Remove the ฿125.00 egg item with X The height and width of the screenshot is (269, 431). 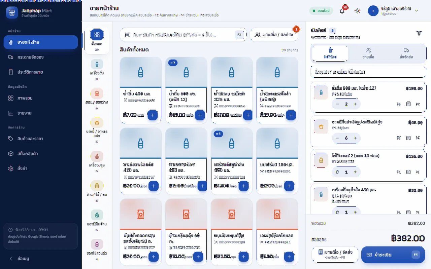[418, 172]
